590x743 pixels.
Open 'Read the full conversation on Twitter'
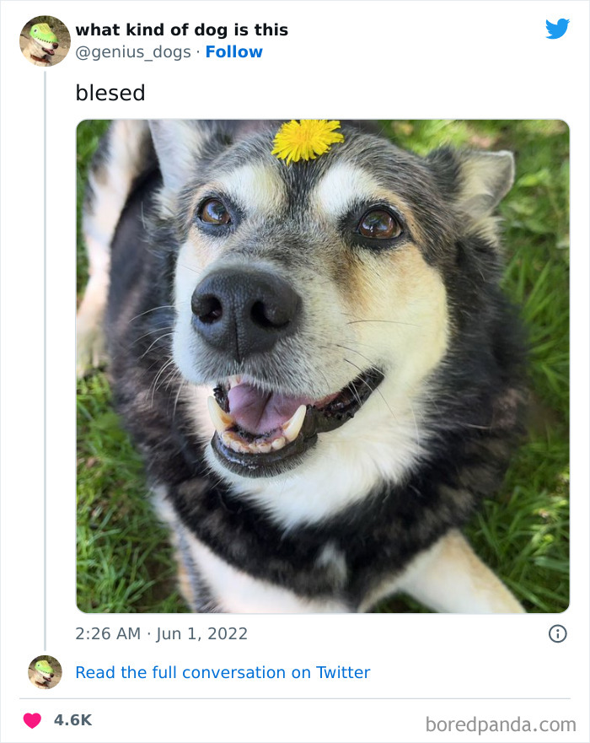tap(223, 672)
